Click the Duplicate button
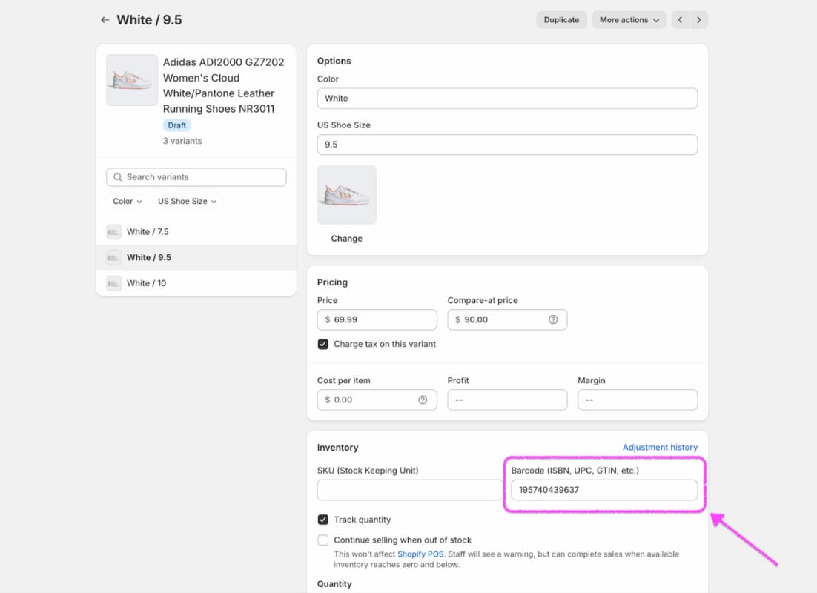Screen dimensions: 817x593 561,20
